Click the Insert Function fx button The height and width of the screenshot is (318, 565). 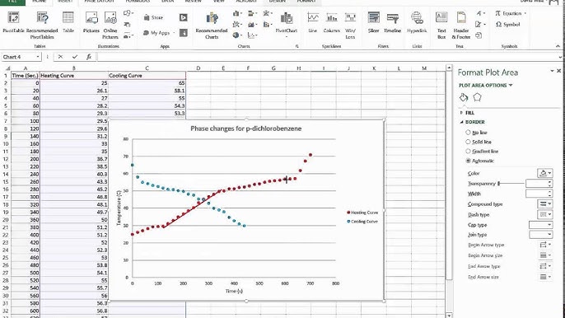[89, 57]
